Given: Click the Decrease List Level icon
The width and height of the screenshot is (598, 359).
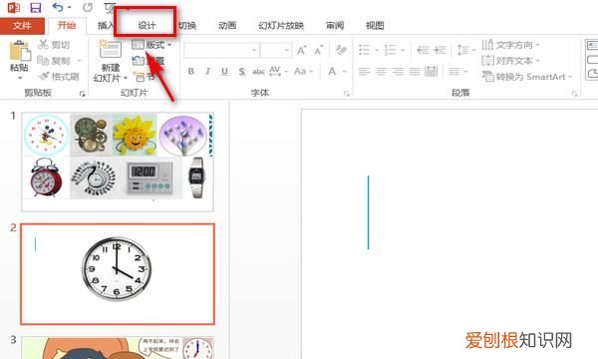Looking at the screenshot, I should [423, 50].
